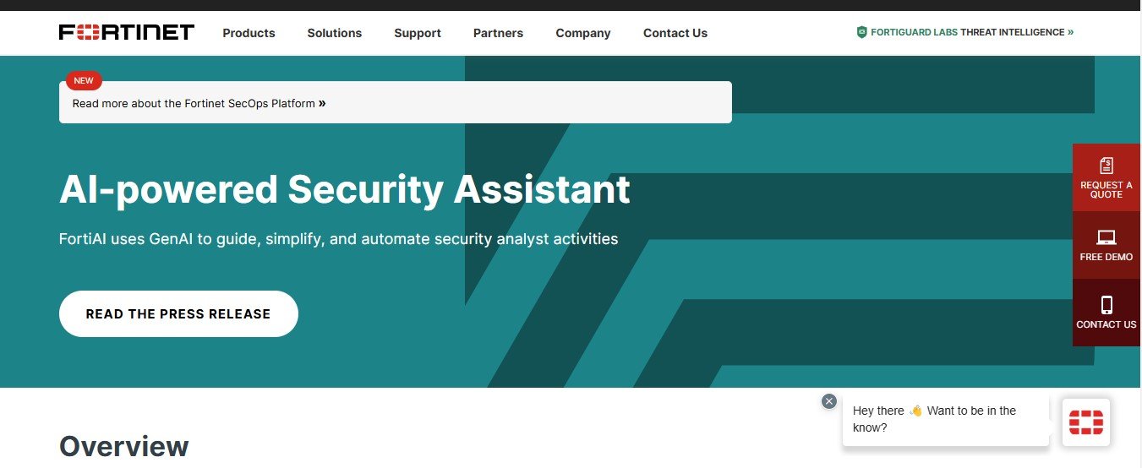Screen dimensions: 1142x468
Task: Expand the Partners navigation menu
Action: click(x=498, y=33)
